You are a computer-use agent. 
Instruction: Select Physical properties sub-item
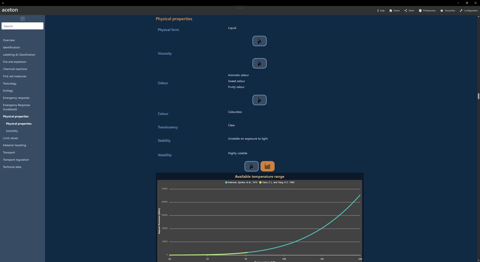19,124
